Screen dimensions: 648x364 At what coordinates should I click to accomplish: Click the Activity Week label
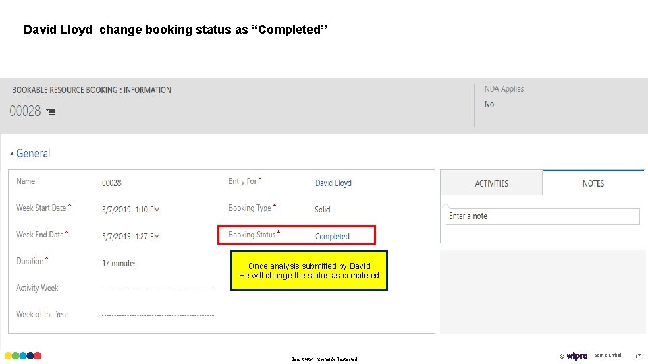pos(37,288)
